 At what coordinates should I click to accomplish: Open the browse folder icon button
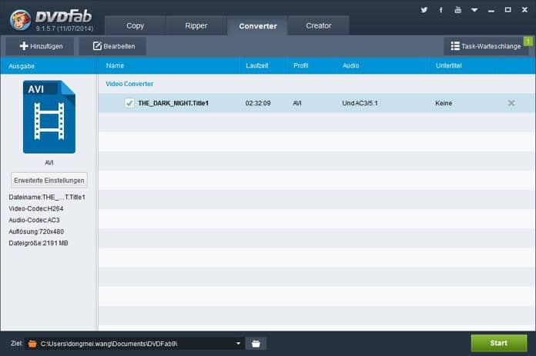256,344
